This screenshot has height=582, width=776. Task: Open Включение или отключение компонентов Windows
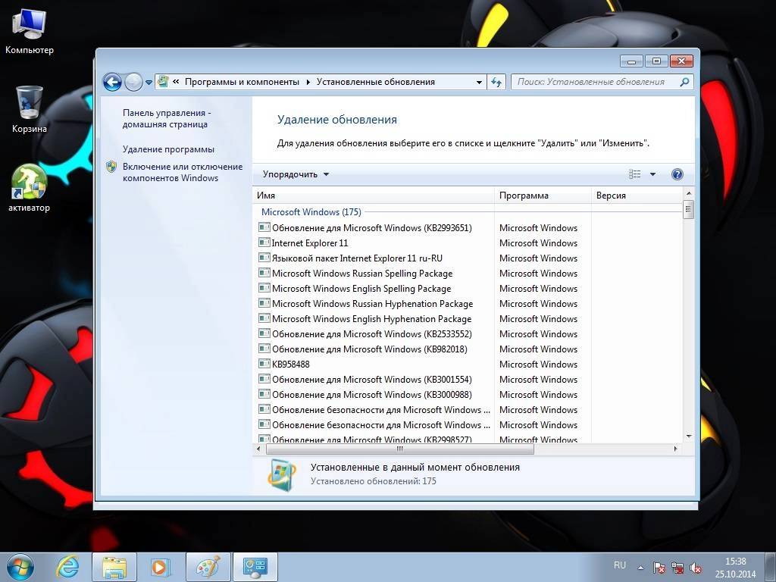[183, 172]
